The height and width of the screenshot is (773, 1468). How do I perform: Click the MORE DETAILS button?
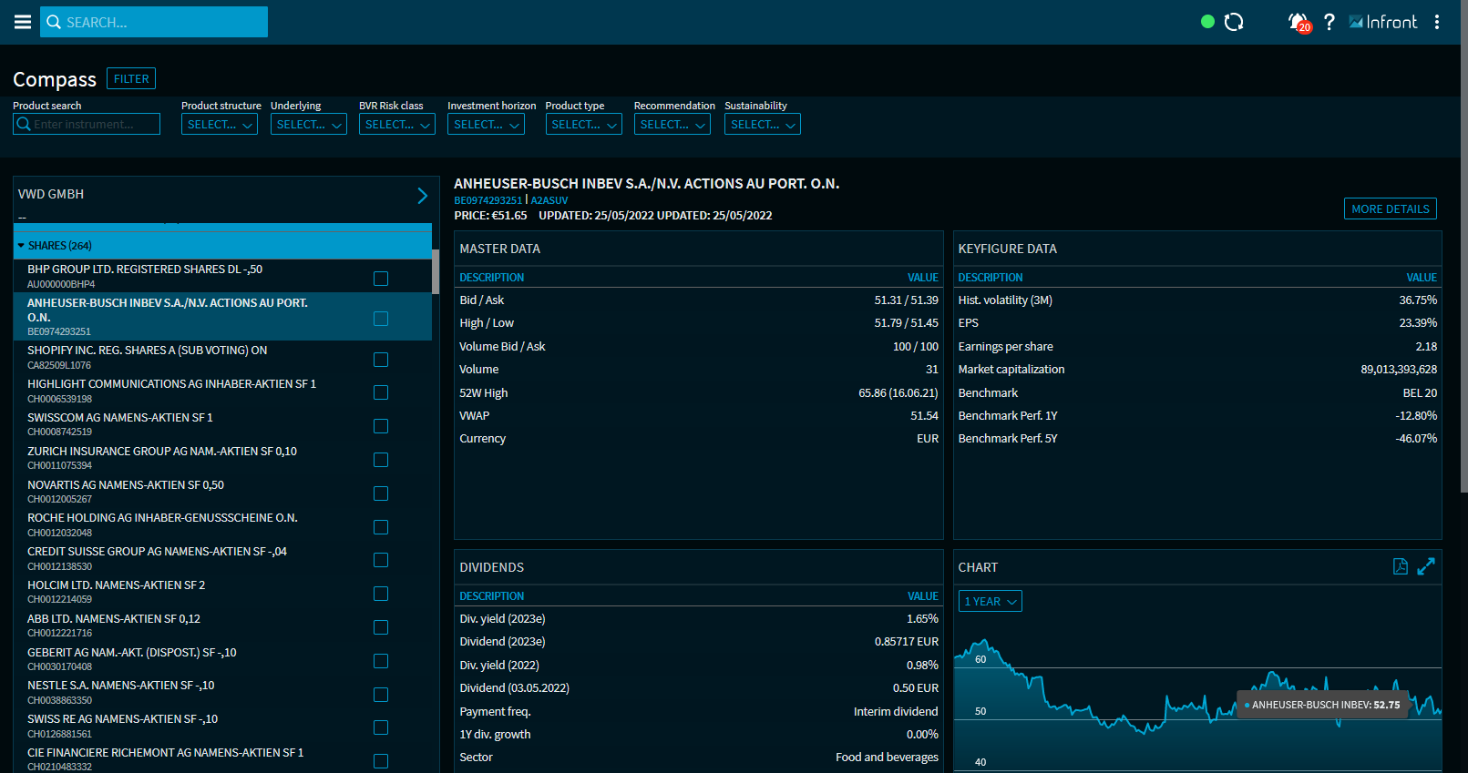[x=1390, y=209]
